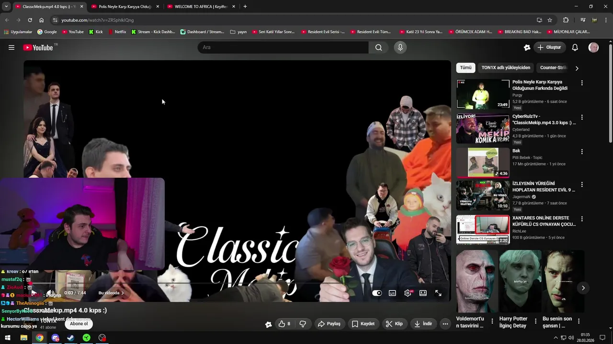
Task: Launch Steam from the taskbar
Action: pos(70,338)
